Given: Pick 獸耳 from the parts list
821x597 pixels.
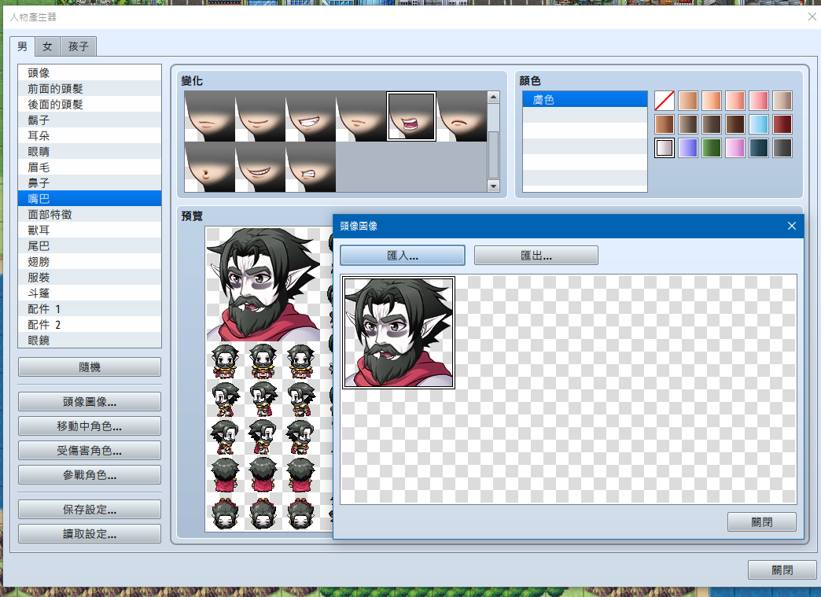Looking at the screenshot, I should [x=90, y=230].
